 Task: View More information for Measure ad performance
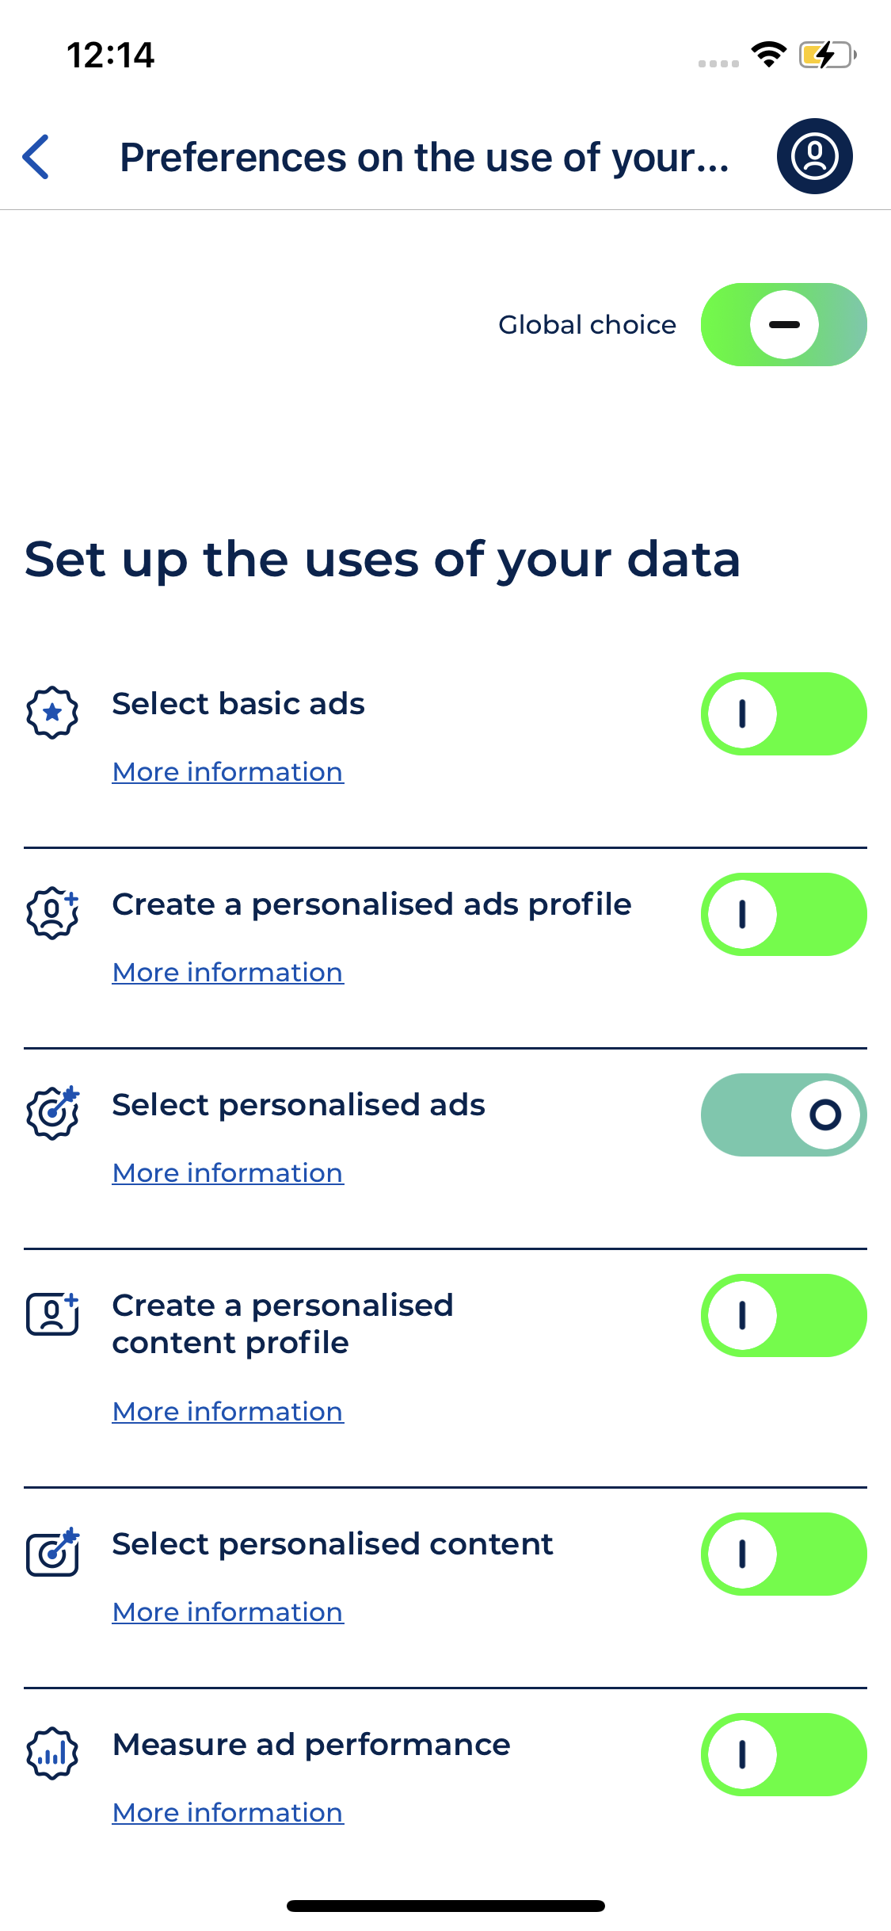(x=227, y=1813)
